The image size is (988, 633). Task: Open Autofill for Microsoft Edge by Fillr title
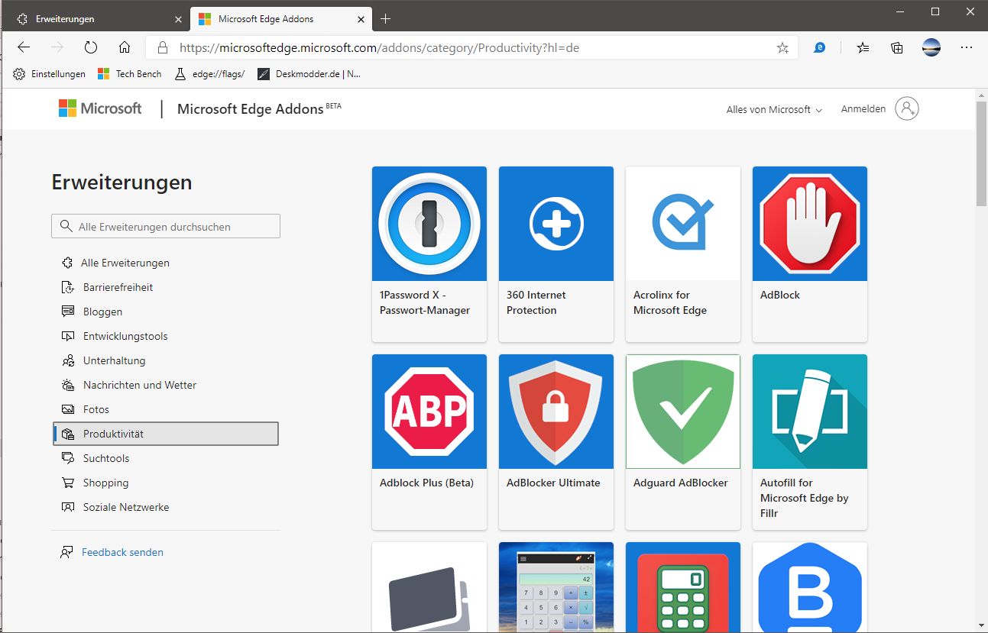(805, 498)
